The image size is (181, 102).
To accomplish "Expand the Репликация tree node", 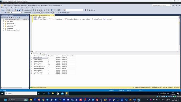I will (4, 27).
